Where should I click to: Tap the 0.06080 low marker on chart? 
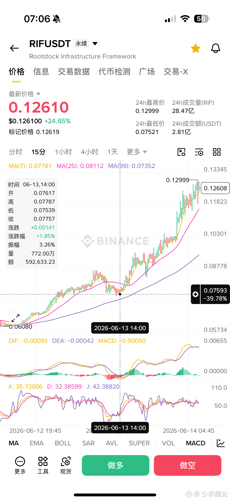(x=21, y=327)
